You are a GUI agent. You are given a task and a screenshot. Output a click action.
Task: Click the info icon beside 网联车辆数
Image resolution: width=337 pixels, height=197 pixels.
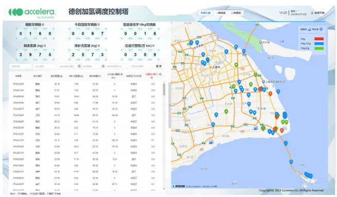[x=43, y=25]
